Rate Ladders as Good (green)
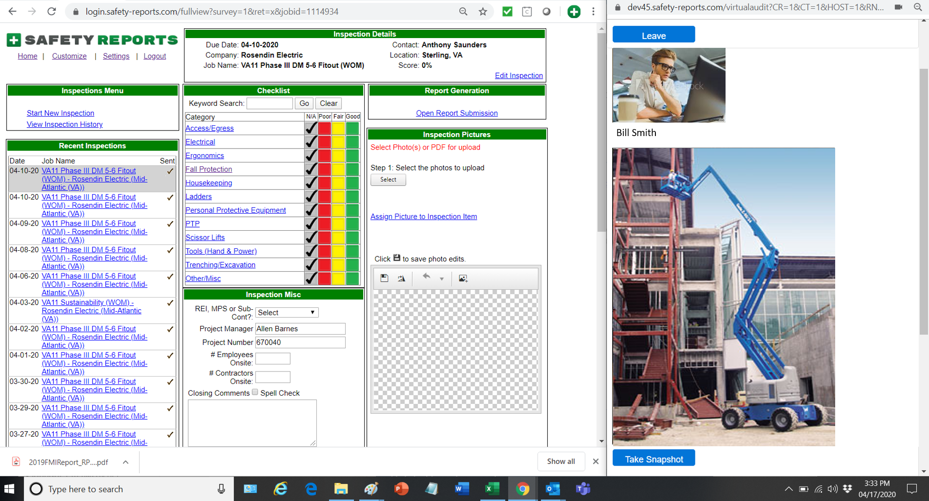 [353, 196]
